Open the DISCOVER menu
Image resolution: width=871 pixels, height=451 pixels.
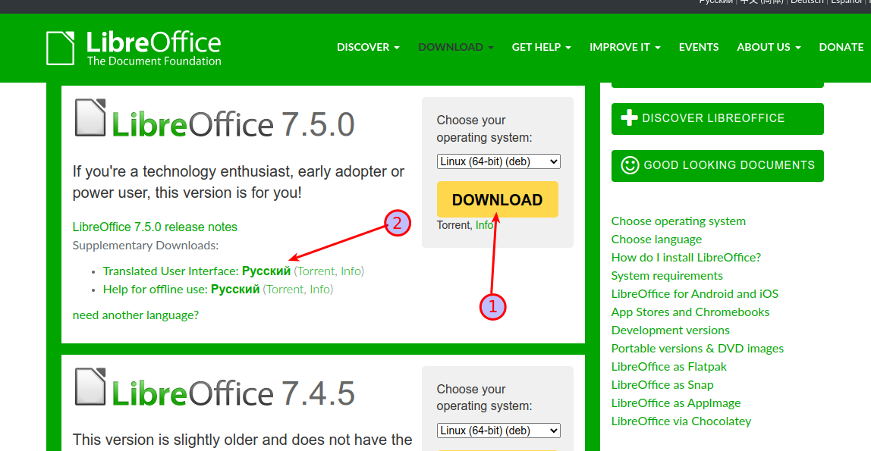(368, 47)
